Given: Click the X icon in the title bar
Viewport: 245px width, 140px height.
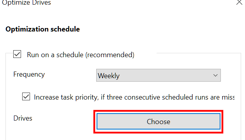Looking at the screenshot, I should click(x=239, y=2).
